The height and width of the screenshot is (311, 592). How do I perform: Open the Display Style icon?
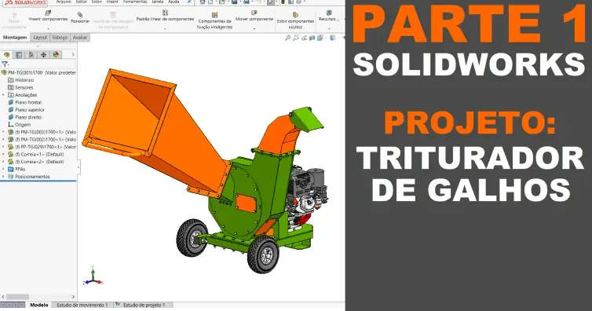click(x=332, y=38)
